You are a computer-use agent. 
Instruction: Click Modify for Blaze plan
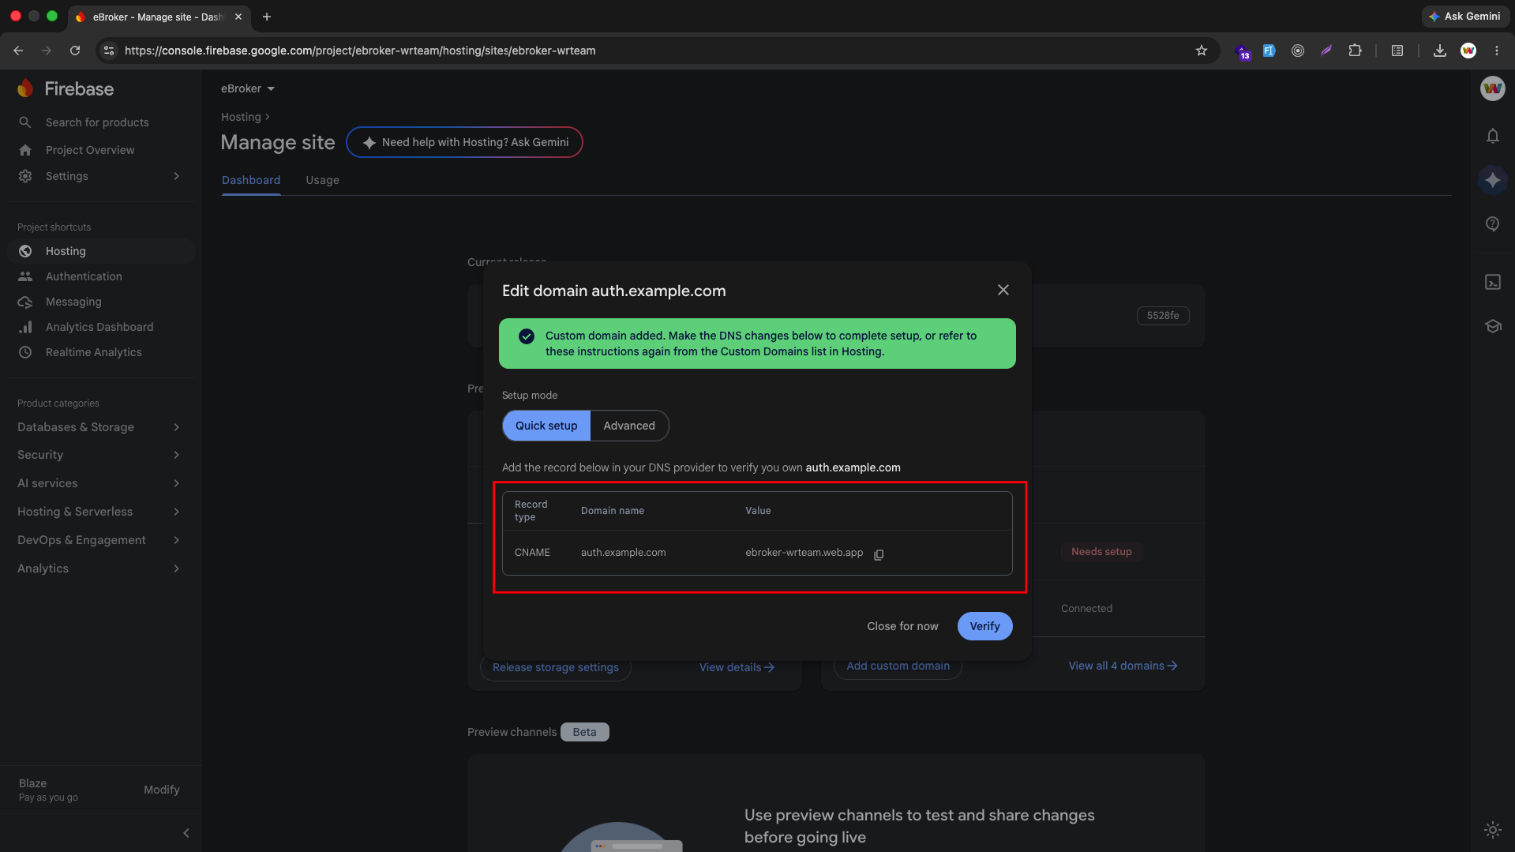[162, 790]
